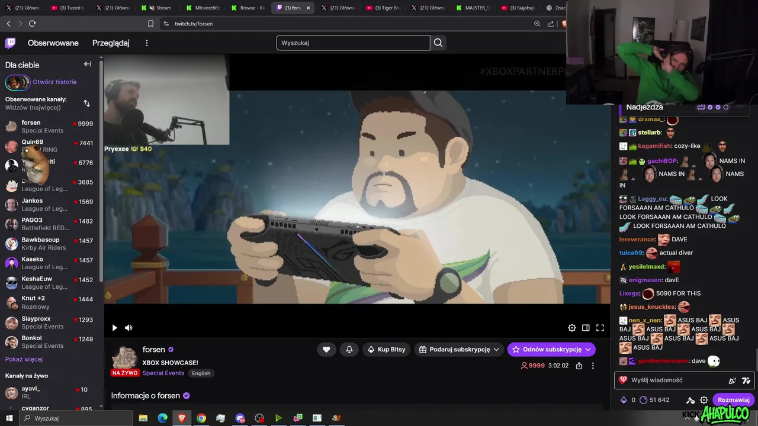This screenshot has height=426, width=758.
Task: Open stream more options three dots
Action: click(x=593, y=366)
